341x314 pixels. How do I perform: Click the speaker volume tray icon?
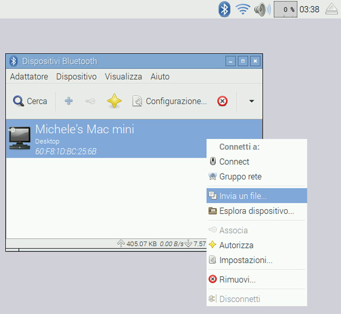pyautogui.click(x=262, y=10)
